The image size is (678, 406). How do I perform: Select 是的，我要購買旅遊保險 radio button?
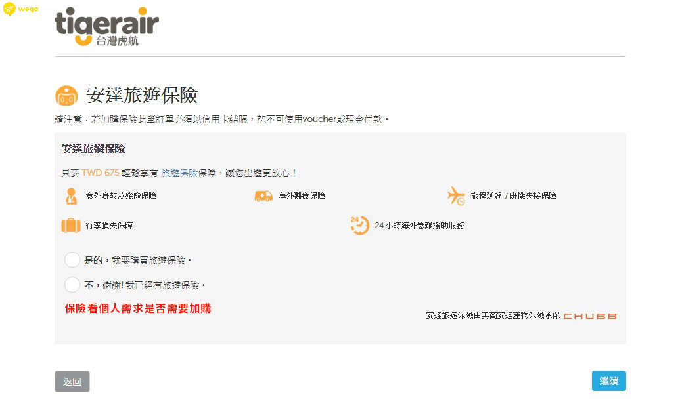[72, 260]
